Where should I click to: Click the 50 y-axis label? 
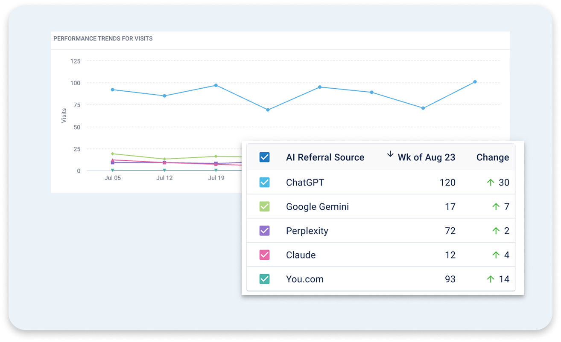[77, 127]
